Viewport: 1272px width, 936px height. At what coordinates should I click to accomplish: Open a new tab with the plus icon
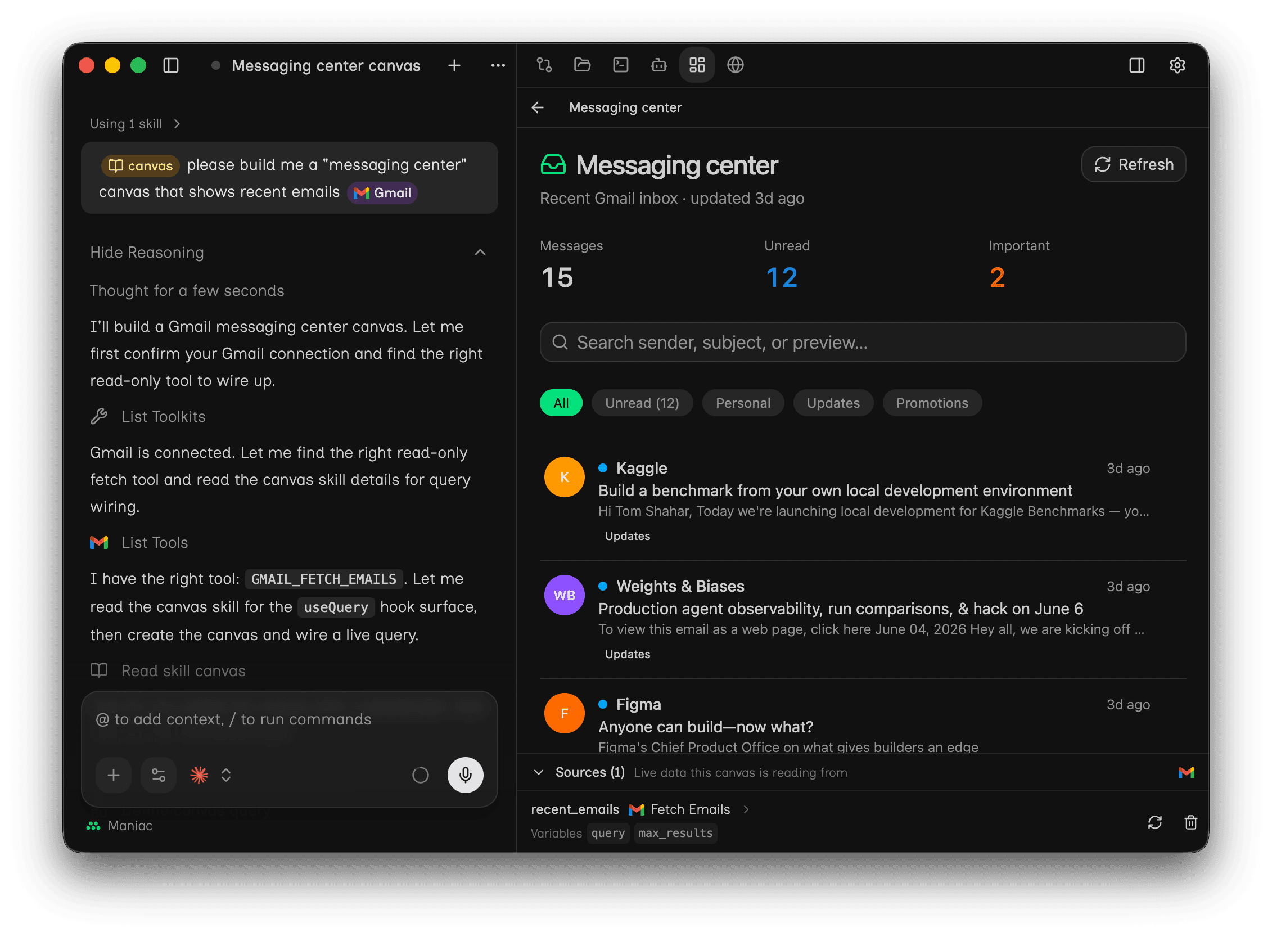(x=454, y=66)
